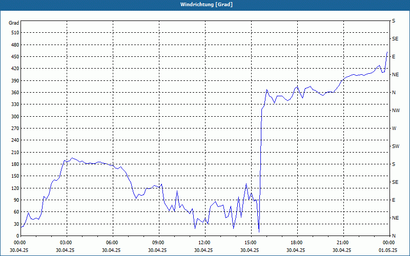Select the 12:00 time label
Viewport: 410px width, 256px height.
[203, 243]
